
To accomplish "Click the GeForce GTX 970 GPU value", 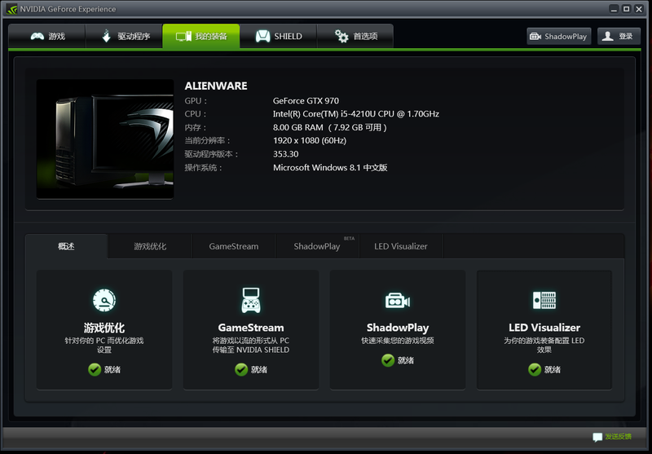I will pyautogui.click(x=306, y=100).
